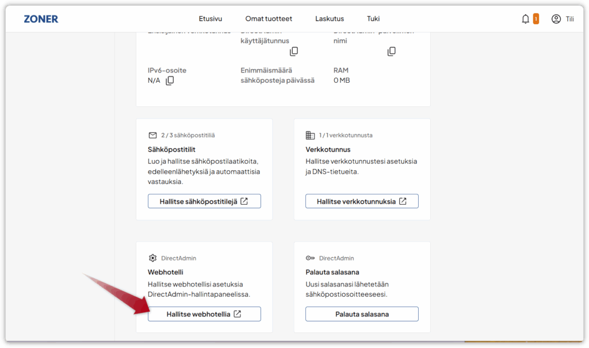Copy the IPv6-osoite value
This screenshot has height=348, width=589.
[x=170, y=81]
